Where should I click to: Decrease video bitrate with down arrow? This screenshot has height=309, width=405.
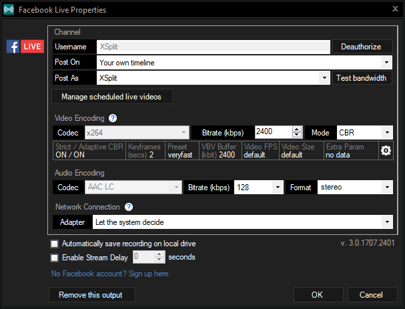pyautogui.click(x=297, y=135)
